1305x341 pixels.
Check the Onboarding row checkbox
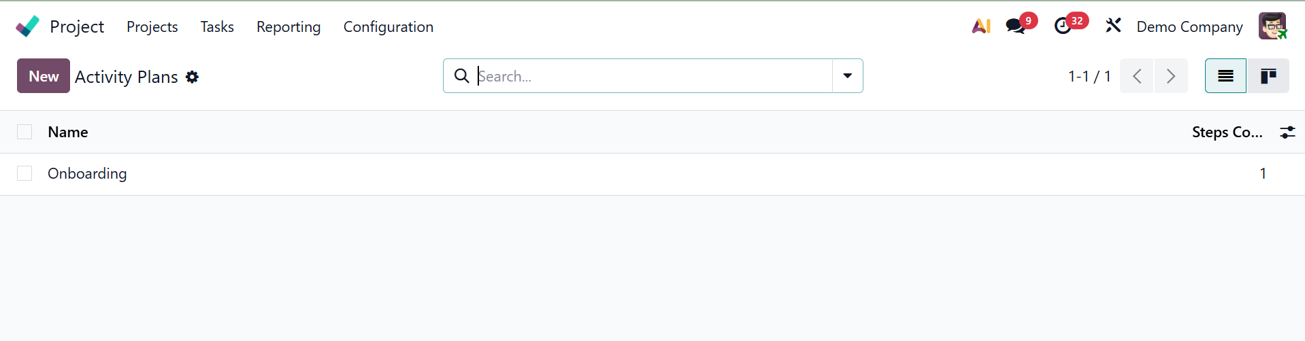(24, 174)
